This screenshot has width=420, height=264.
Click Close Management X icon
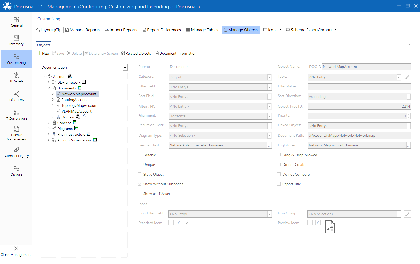pos(16,249)
